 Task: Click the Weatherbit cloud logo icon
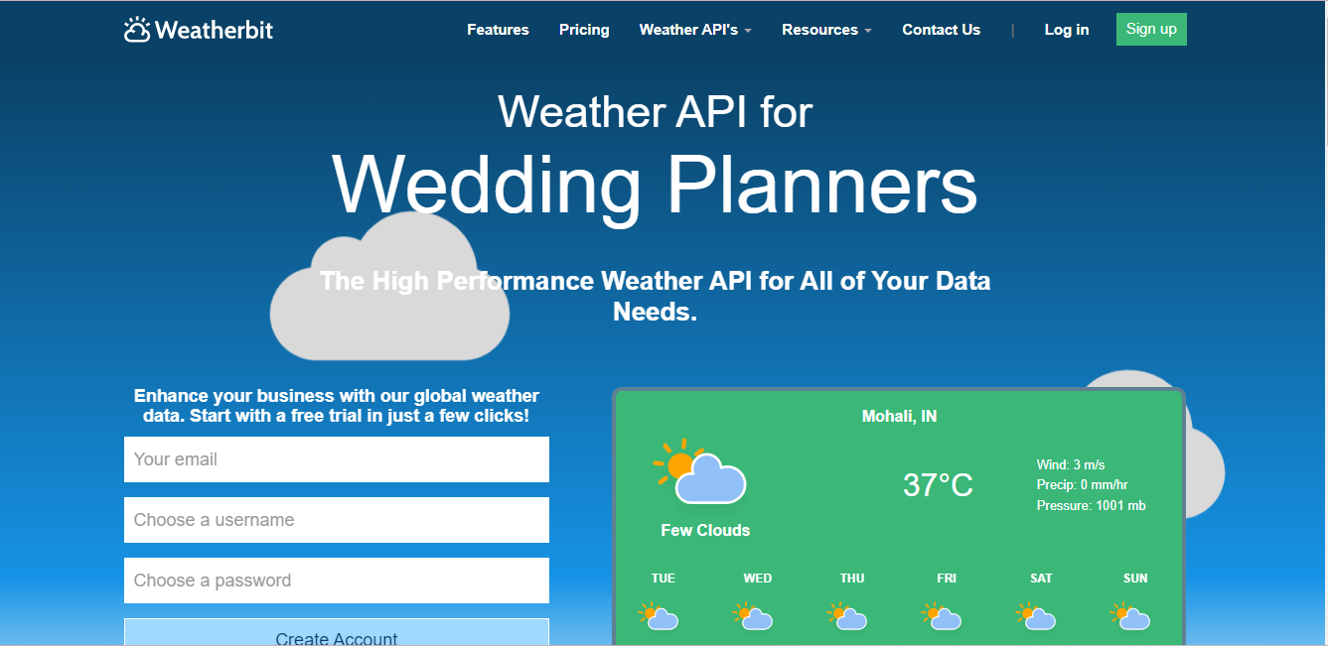click(137, 30)
